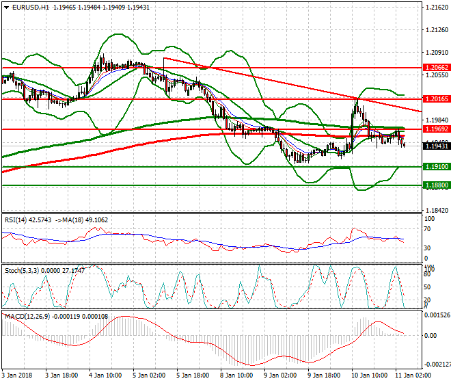This screenshot has width=451, height=383.
Task: Click the current price label 1.19431
Action: point(436,146)
